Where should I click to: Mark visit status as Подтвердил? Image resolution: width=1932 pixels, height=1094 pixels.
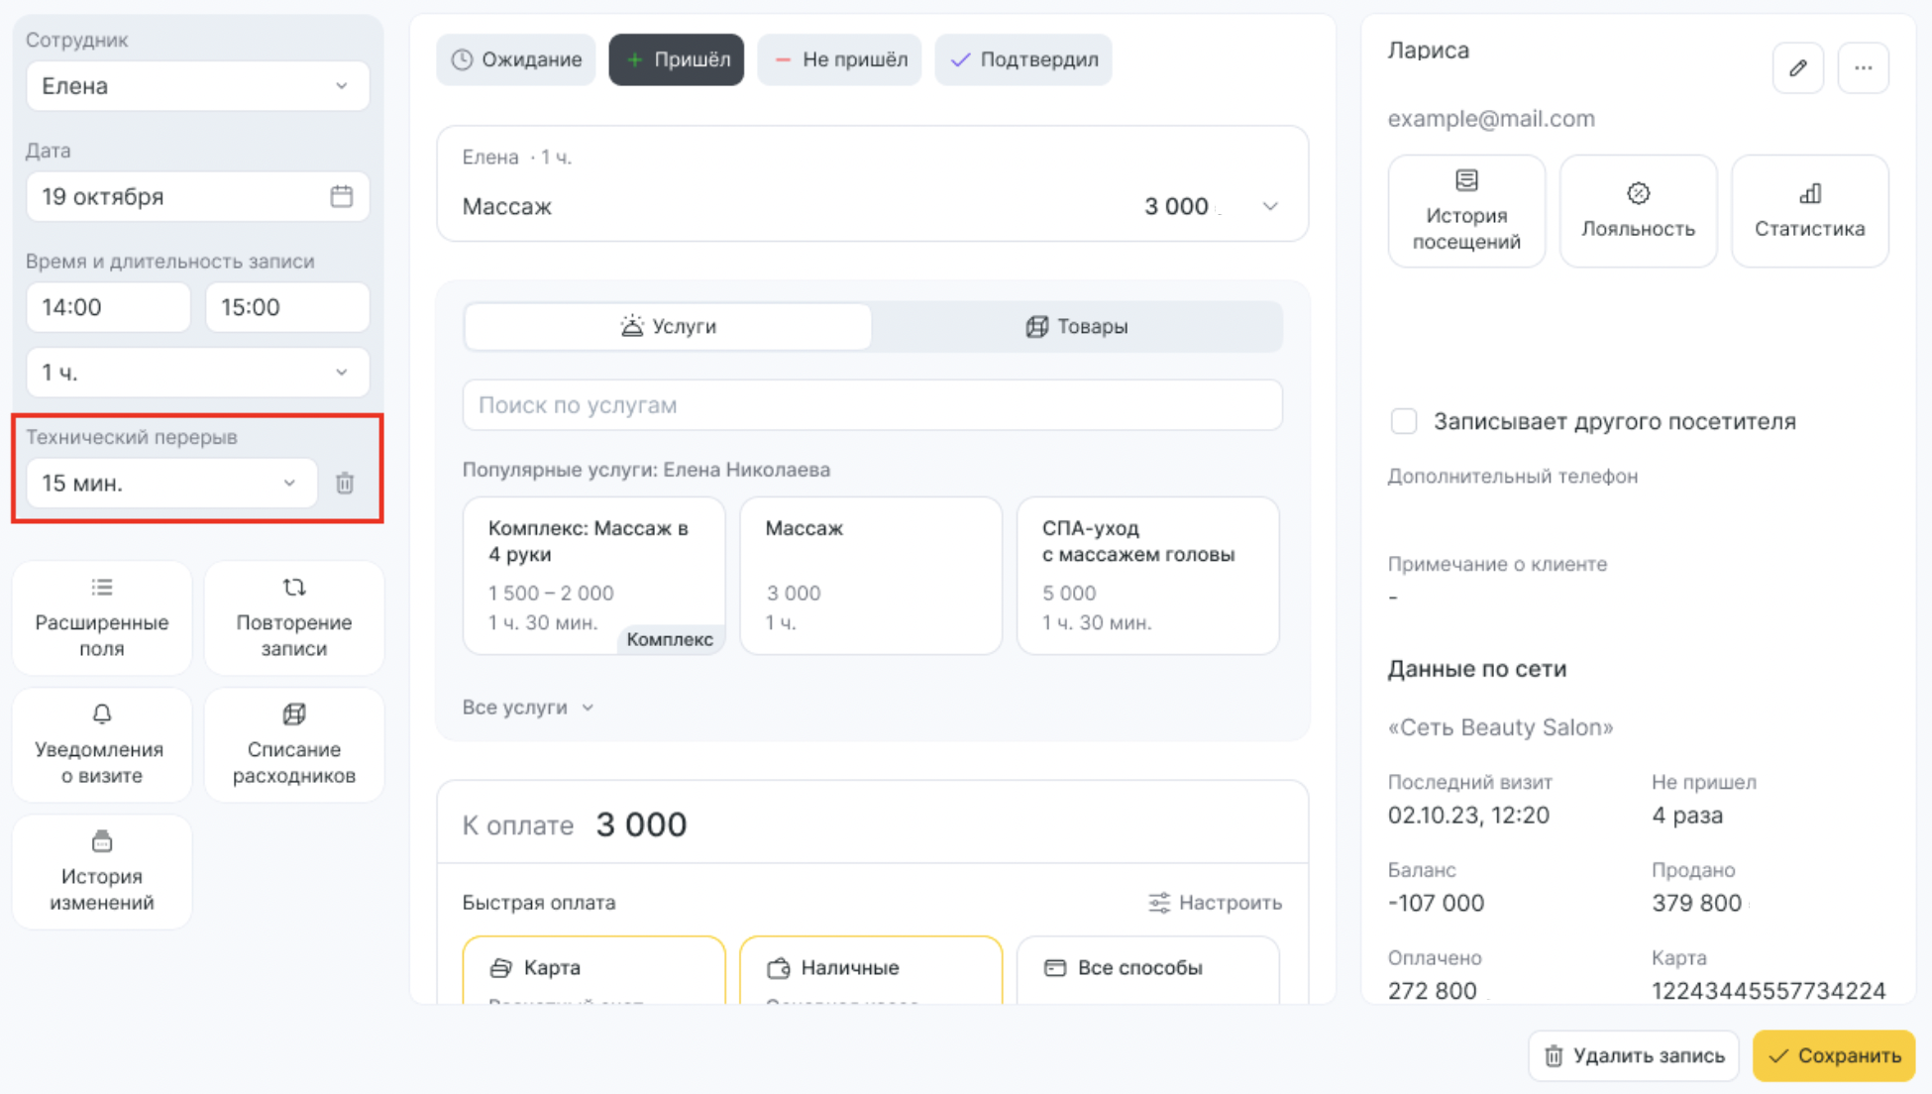click(1023, 59)
